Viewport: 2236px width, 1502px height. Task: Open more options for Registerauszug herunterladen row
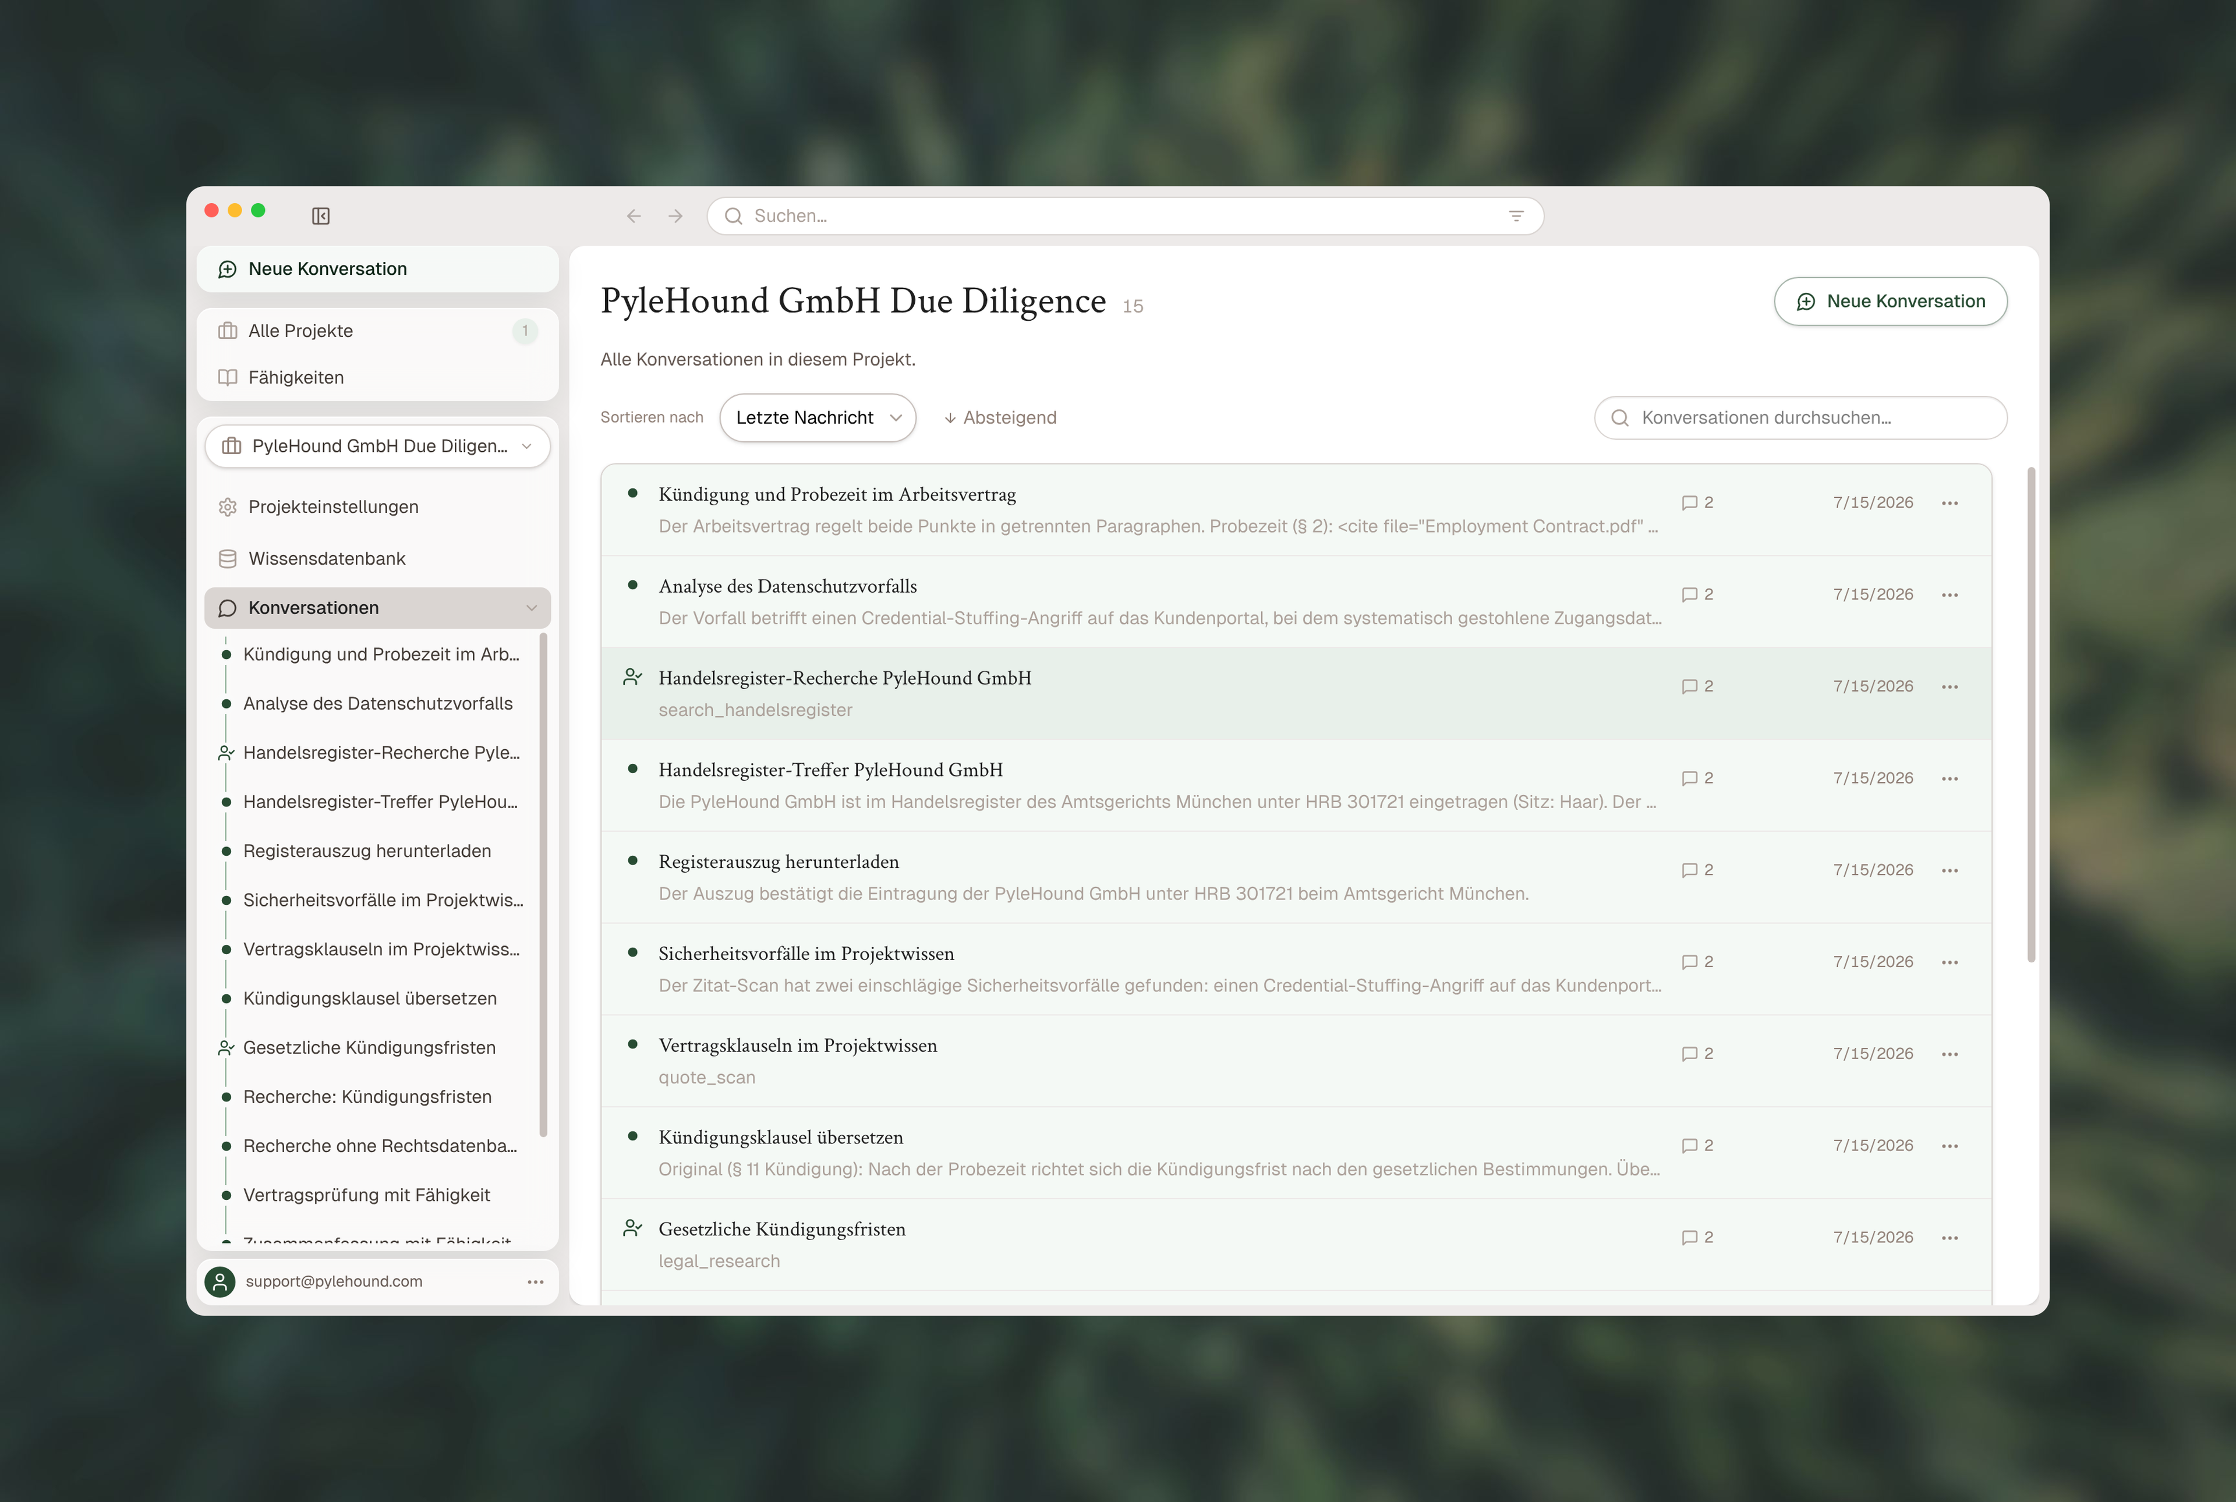tap(1950, 871)
